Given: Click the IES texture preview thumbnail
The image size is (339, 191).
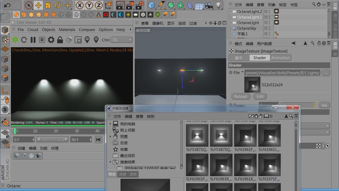Looking at the screenshot, I should click(x=252, y=85).
